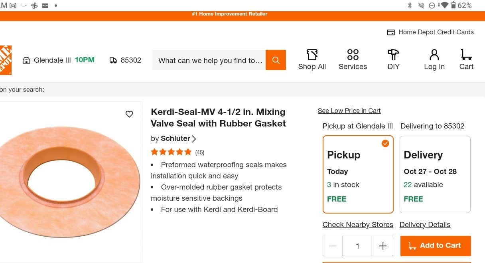Click the orange search magnifier icon

coord(276,60)
